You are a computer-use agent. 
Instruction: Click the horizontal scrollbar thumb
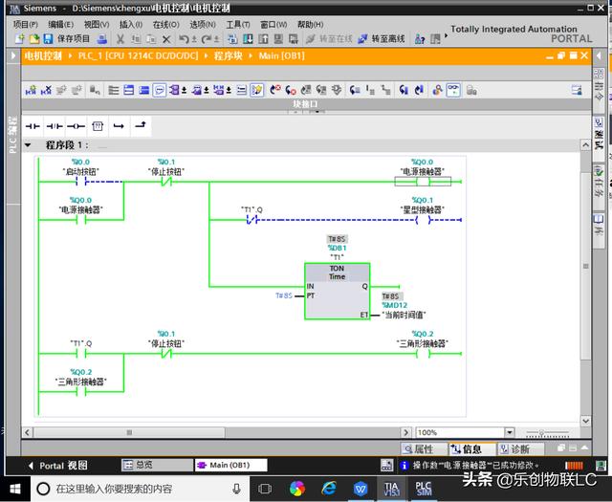coord(130,432)
